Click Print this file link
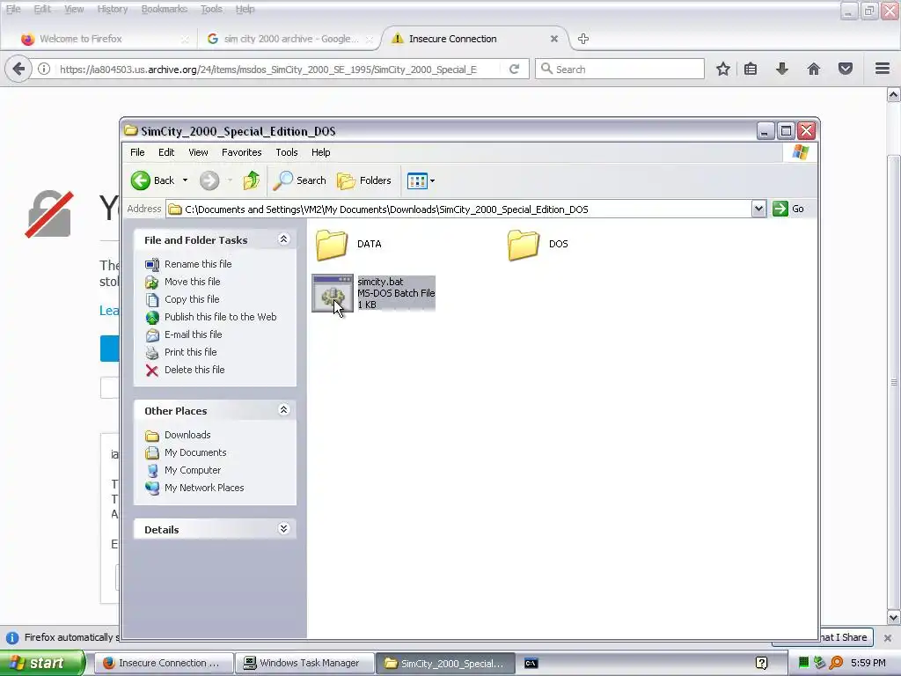This screenshot has height=676, width=901. [190, 352]
